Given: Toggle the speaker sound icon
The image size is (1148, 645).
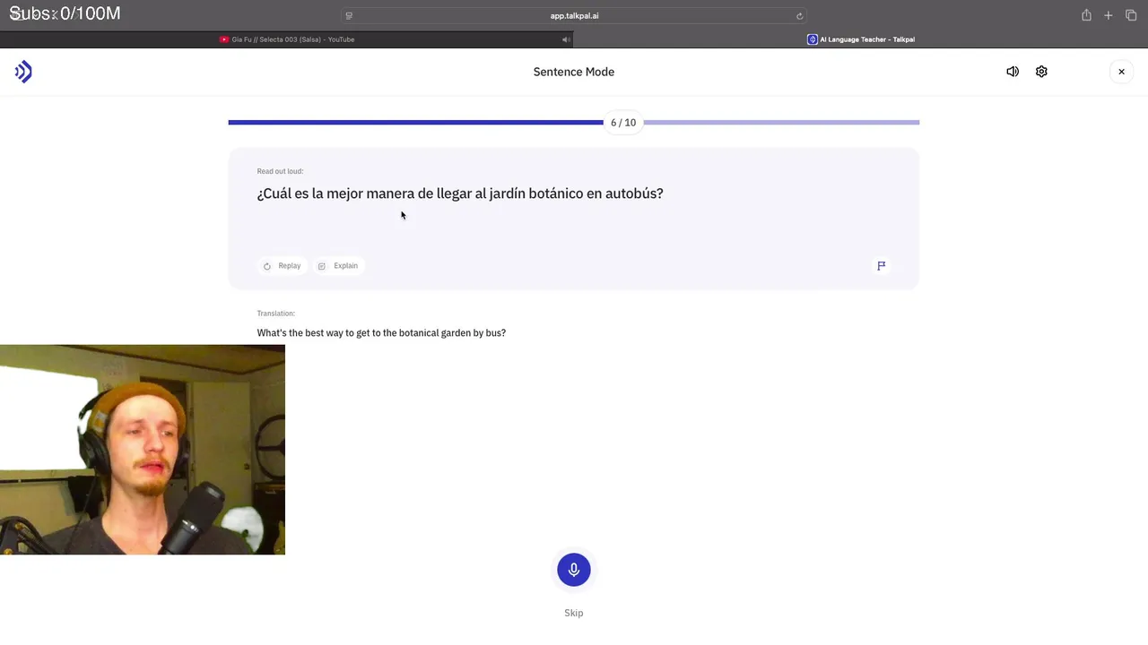Looking at the screenshot, I should pyautogui.click(x=1013, y=72).
